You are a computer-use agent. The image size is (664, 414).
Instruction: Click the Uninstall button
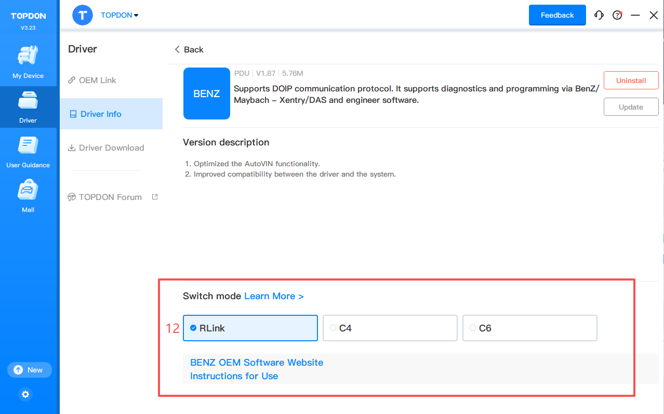point(631,81)
